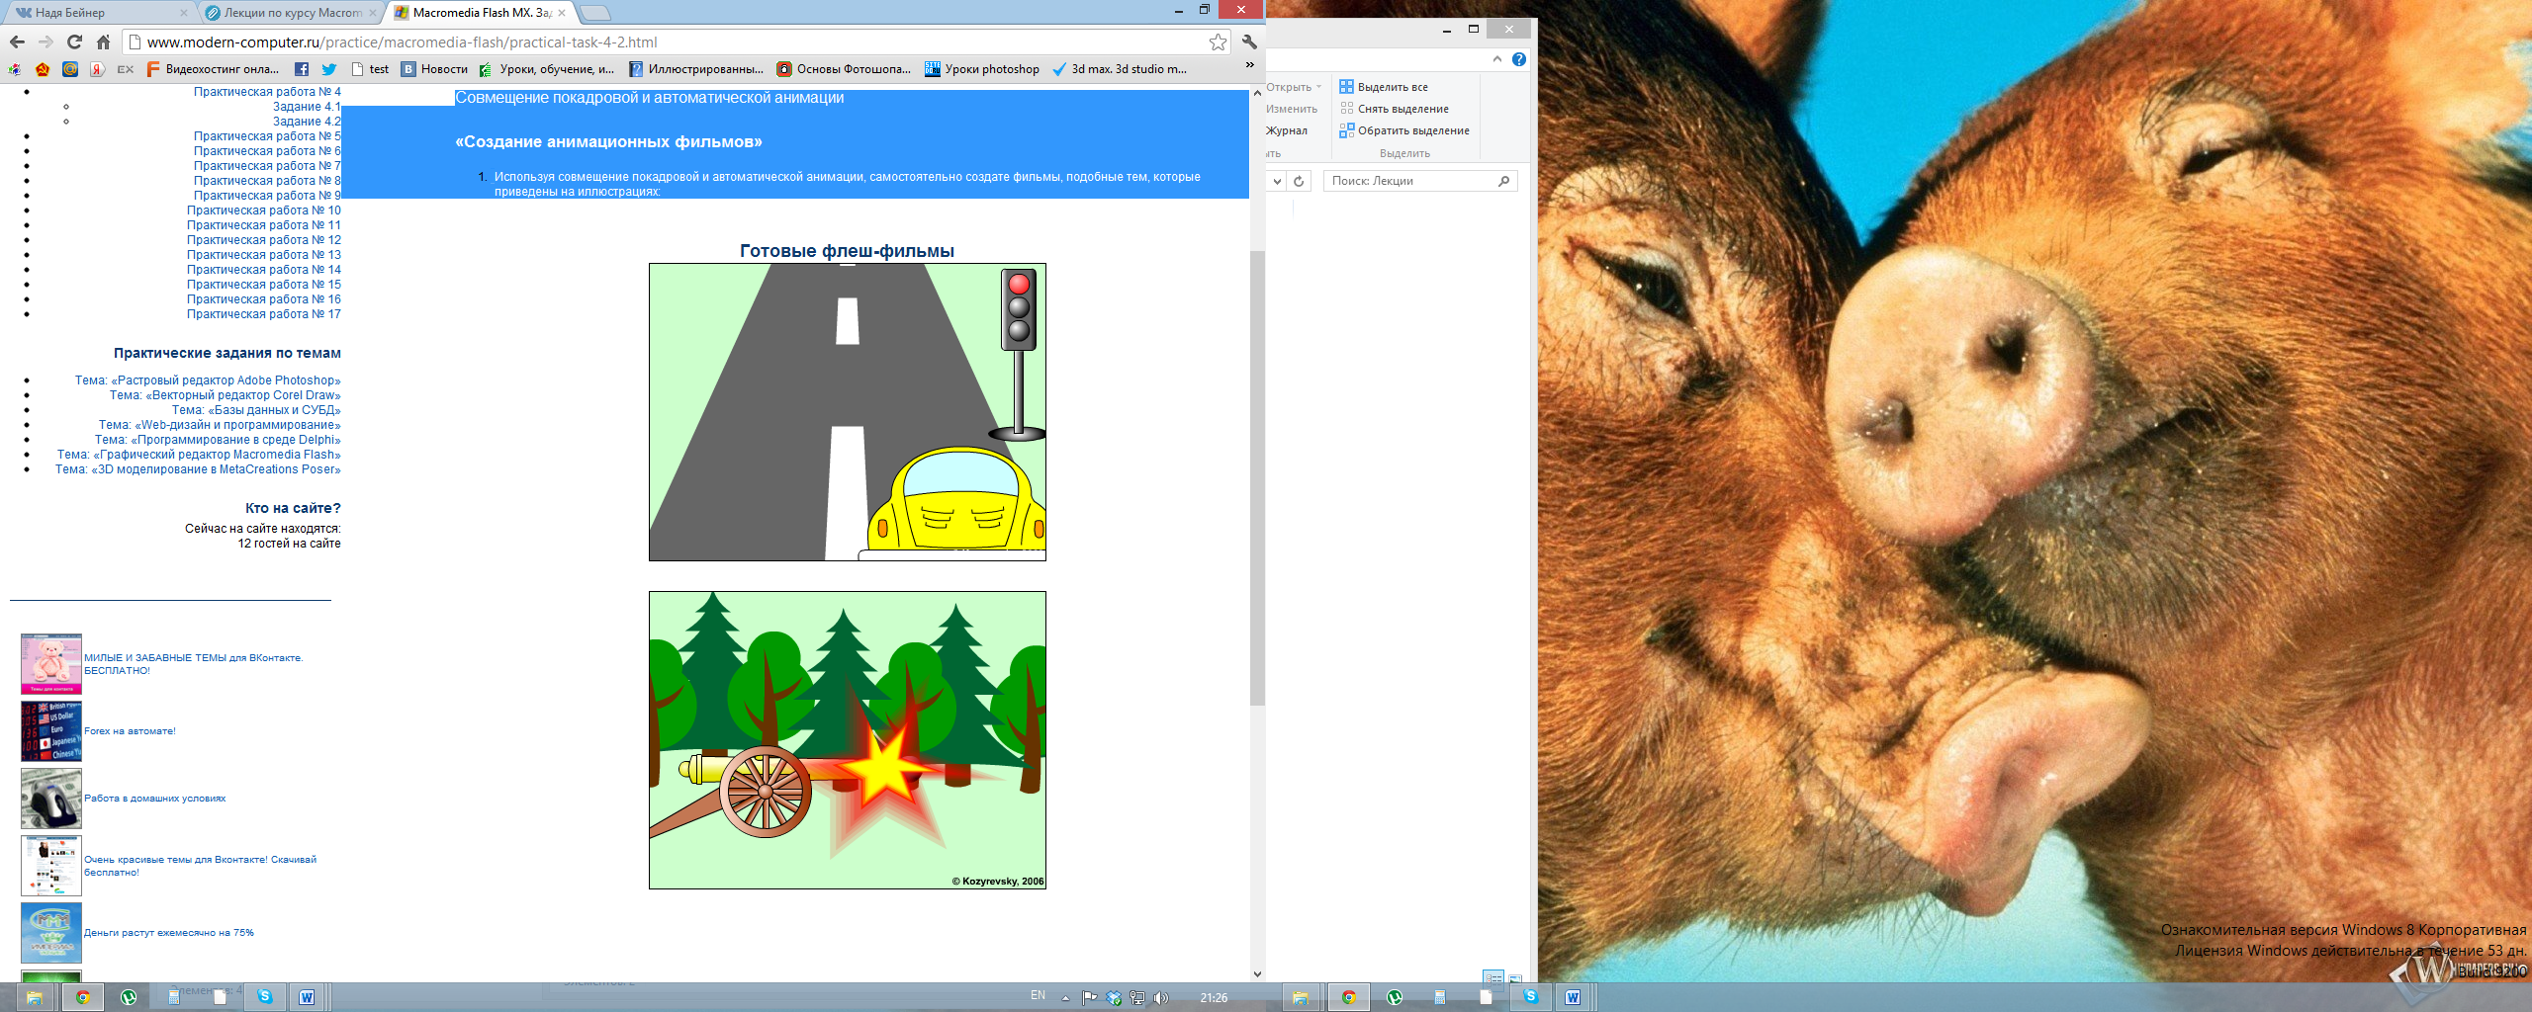The image size is (2532, 1012).
Task: Click Explorer refresh address button
Action: (1299, 181)
